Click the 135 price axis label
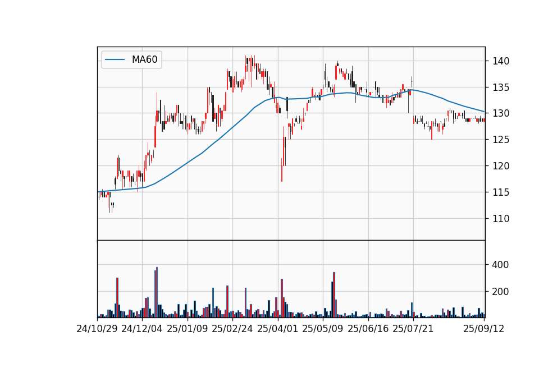The image size is (539, 387). pos(501,87)
